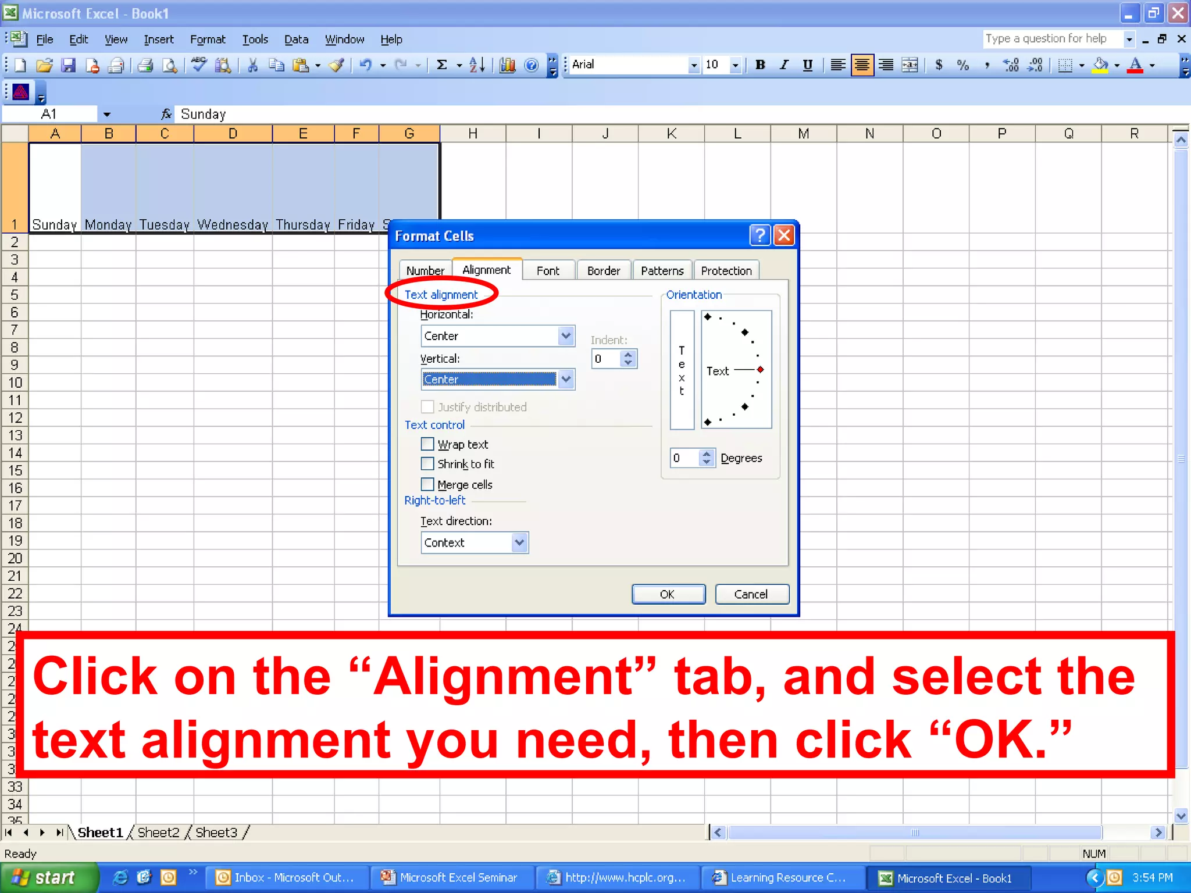Expand the Name Box dropdown arrow
Image resolution: width=1191 pixels, height=893 pixels.
[107, 114]
